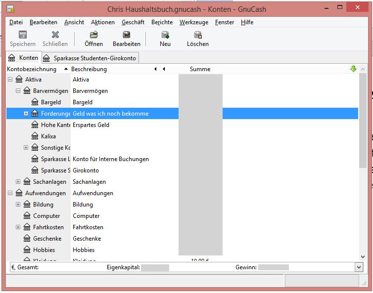
Task: Select the Kalixa account name
Action: pos(48,136)
